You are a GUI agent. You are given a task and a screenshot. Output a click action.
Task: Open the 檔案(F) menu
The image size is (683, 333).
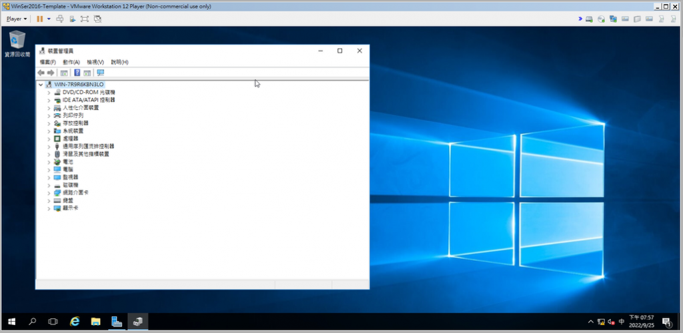pyautogui.click(x=48, y=62)
